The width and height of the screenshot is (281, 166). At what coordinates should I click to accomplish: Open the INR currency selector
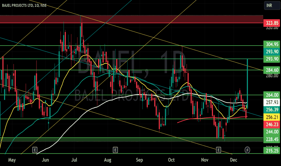coord(272,5)
